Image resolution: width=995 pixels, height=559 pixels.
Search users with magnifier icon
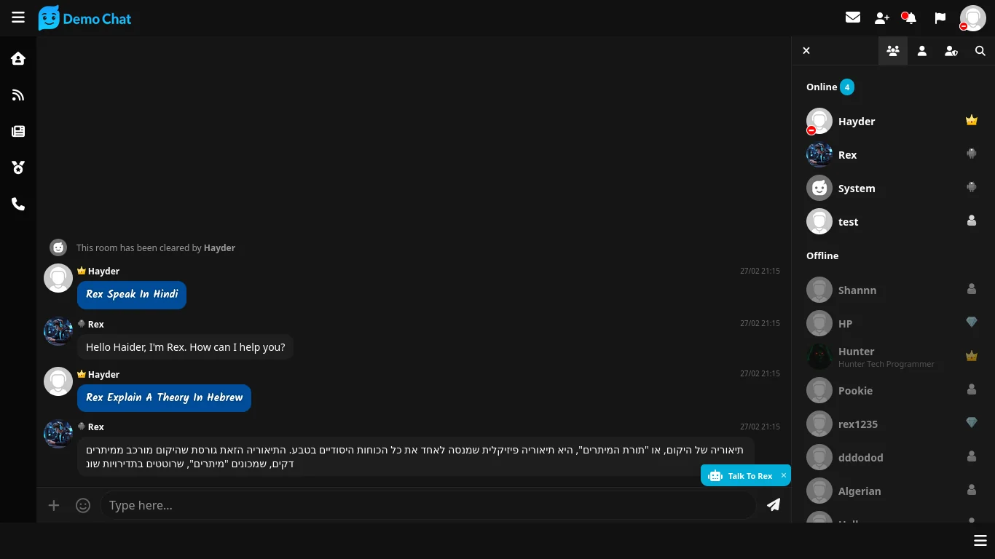[x=980, y=51]
